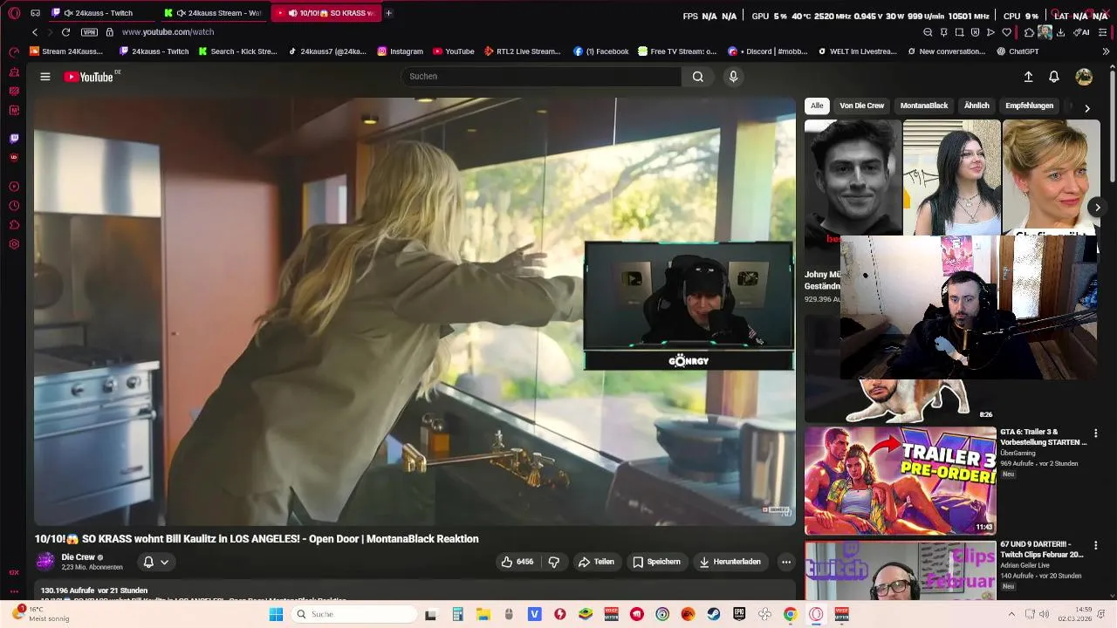Open the Instagram bookmark

click(x=401, y=51)
